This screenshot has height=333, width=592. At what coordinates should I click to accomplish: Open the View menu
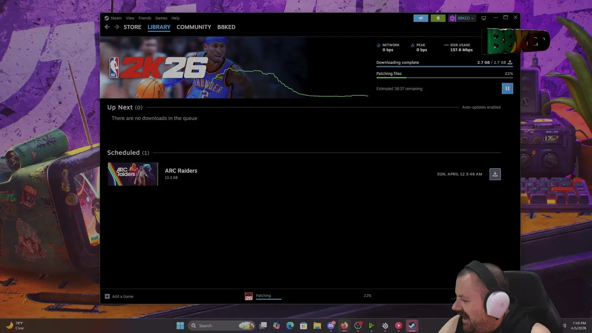click(x=130, y=18)
